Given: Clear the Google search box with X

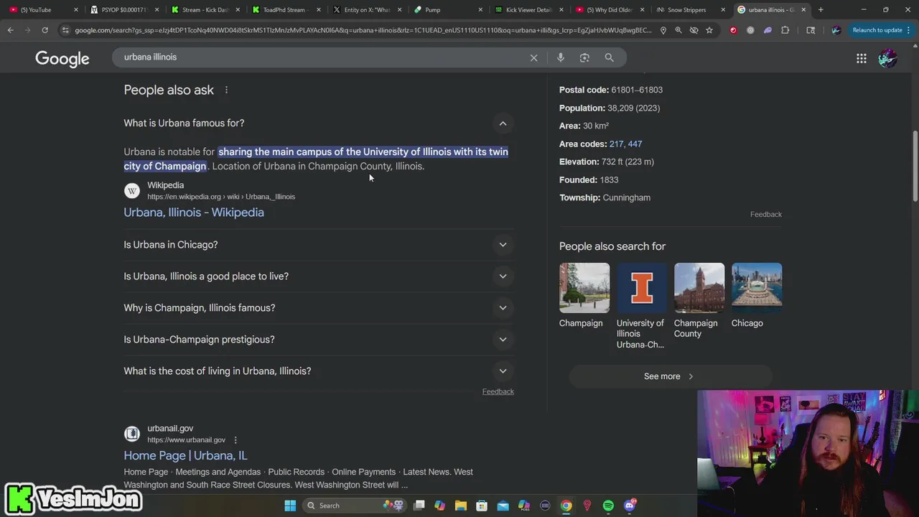Looking at the screenshot, I should tap(533, 57).
